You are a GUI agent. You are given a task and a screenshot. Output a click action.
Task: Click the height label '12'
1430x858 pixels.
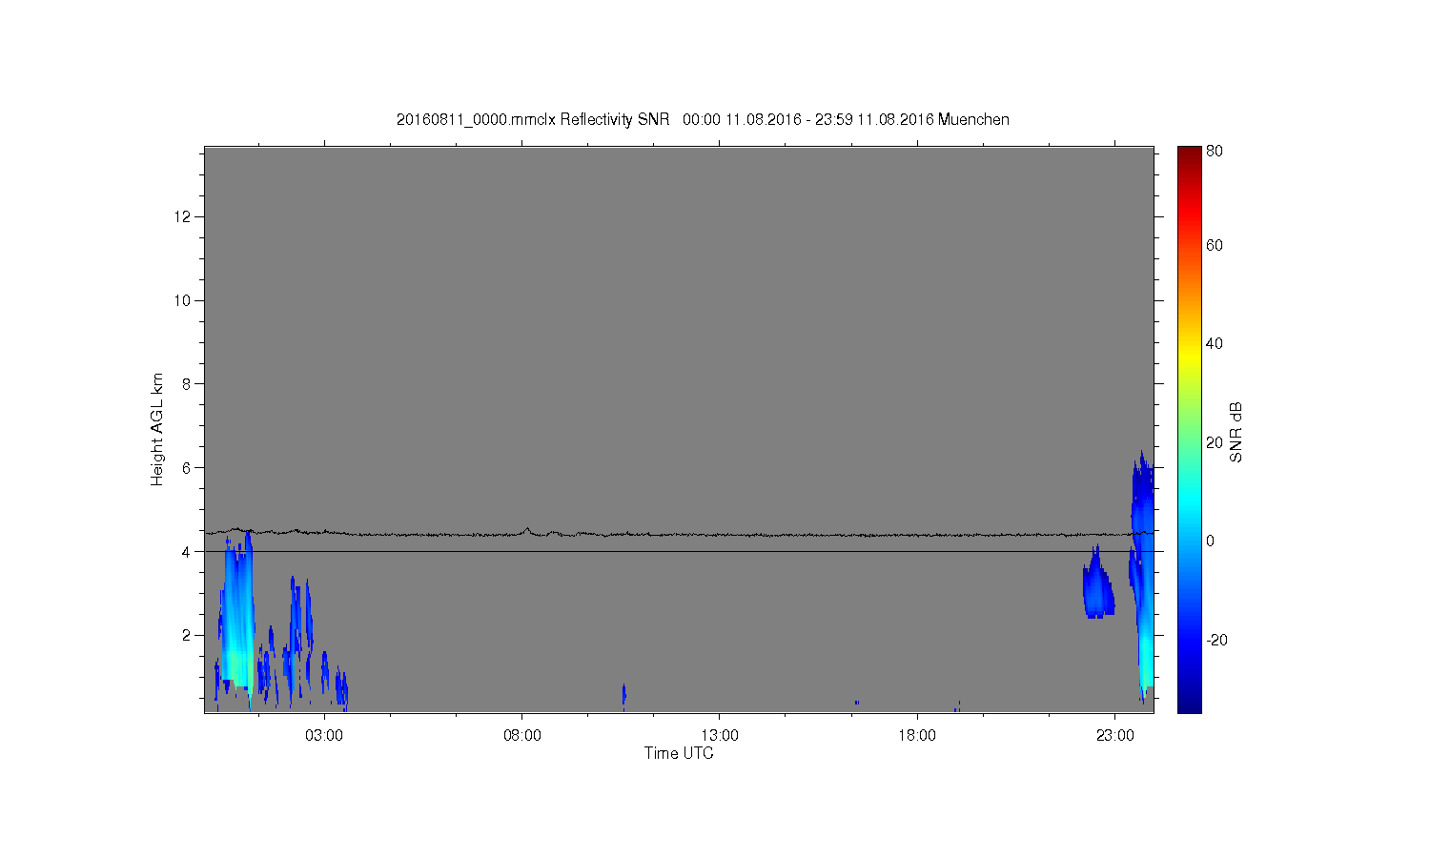click(183, 216)
